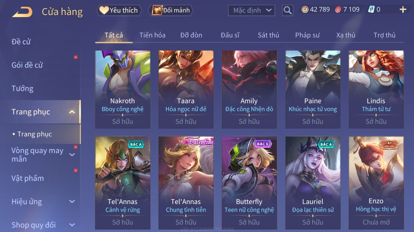Switch to the Sát thủ tab
Viewport: 414px width, 232px height.
(x=268, y=35)
